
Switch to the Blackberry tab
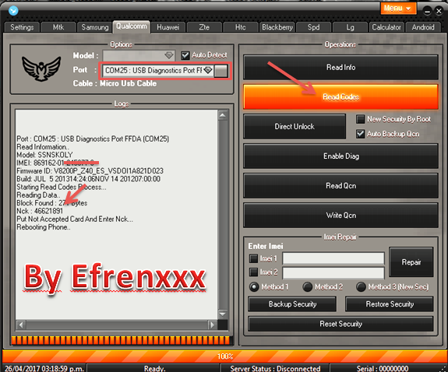(x=277, y=27)
